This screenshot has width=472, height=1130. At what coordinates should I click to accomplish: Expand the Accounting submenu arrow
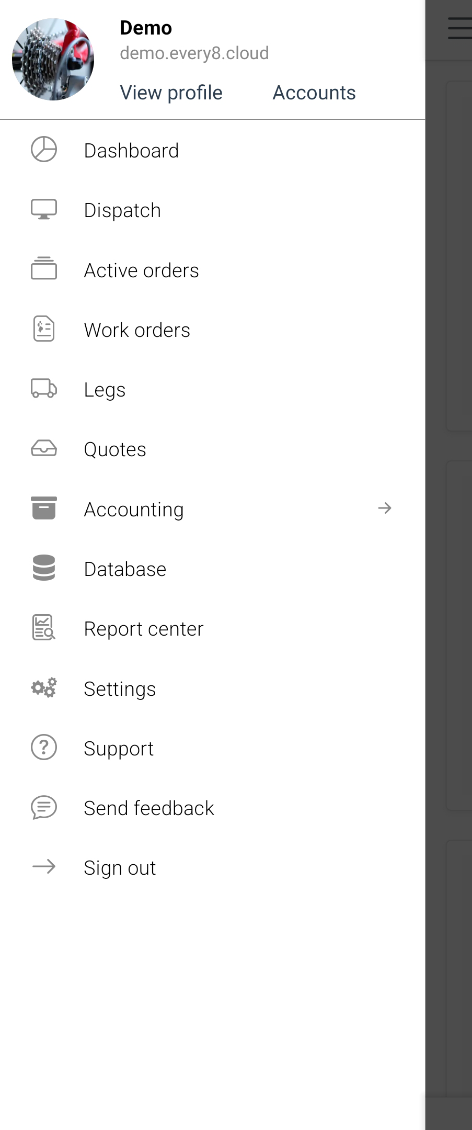tap(385, 508)
